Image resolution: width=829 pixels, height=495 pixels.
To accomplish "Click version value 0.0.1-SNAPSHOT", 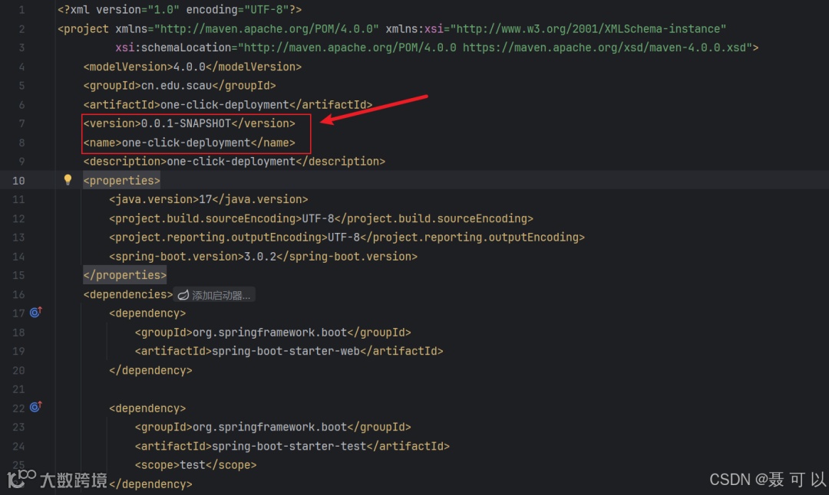I will click(x=186, y=123).
